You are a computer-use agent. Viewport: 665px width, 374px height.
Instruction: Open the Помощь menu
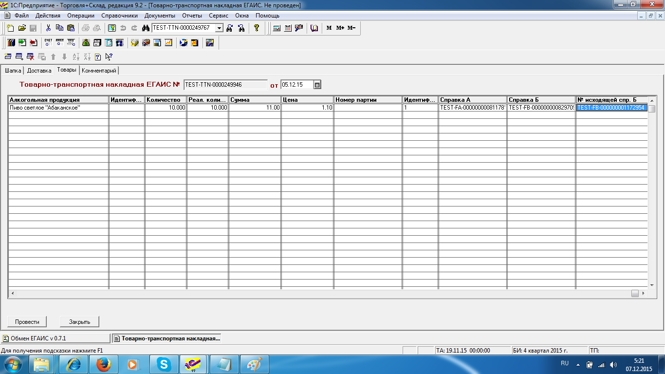coord(267,16)
